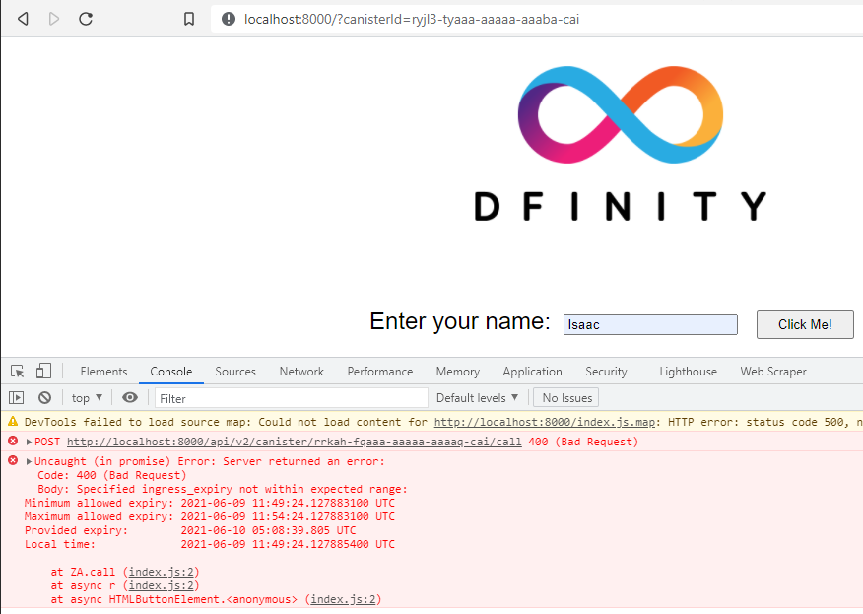Select the Local time line text
The height and width of the screenshot is (614, 863).
pos(209,545)
